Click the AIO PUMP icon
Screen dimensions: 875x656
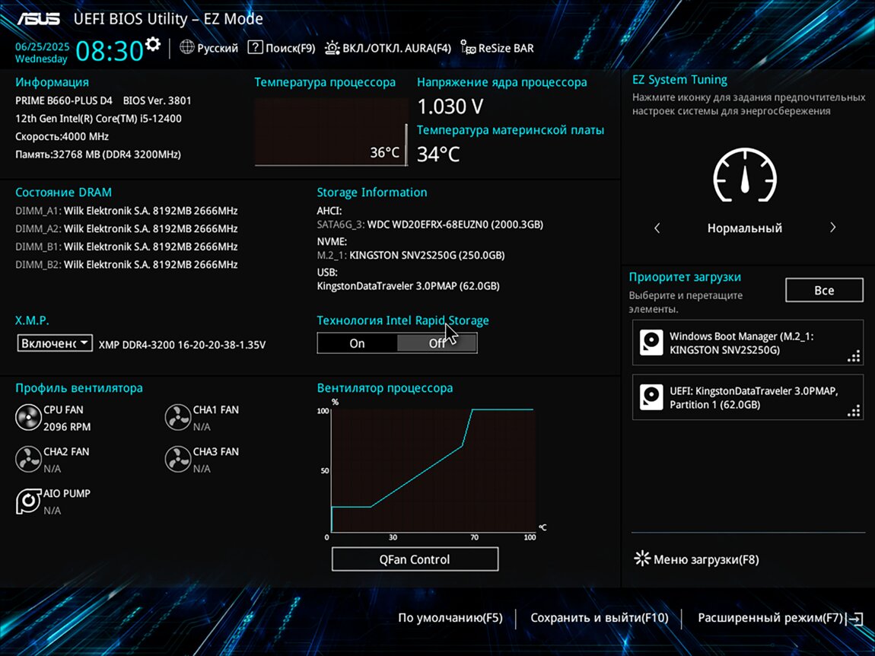point(28,501)
